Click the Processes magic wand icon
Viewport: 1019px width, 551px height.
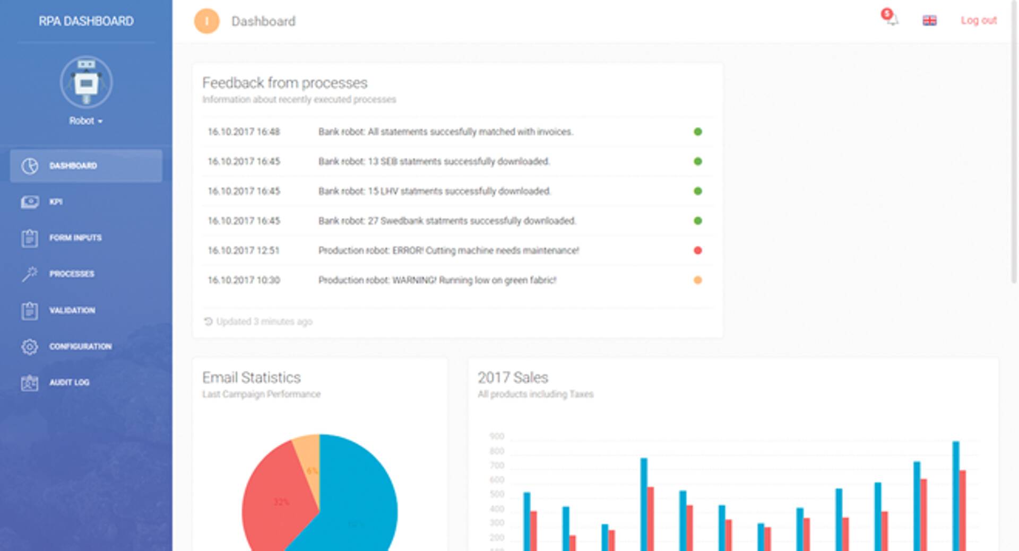click(30, 274)
